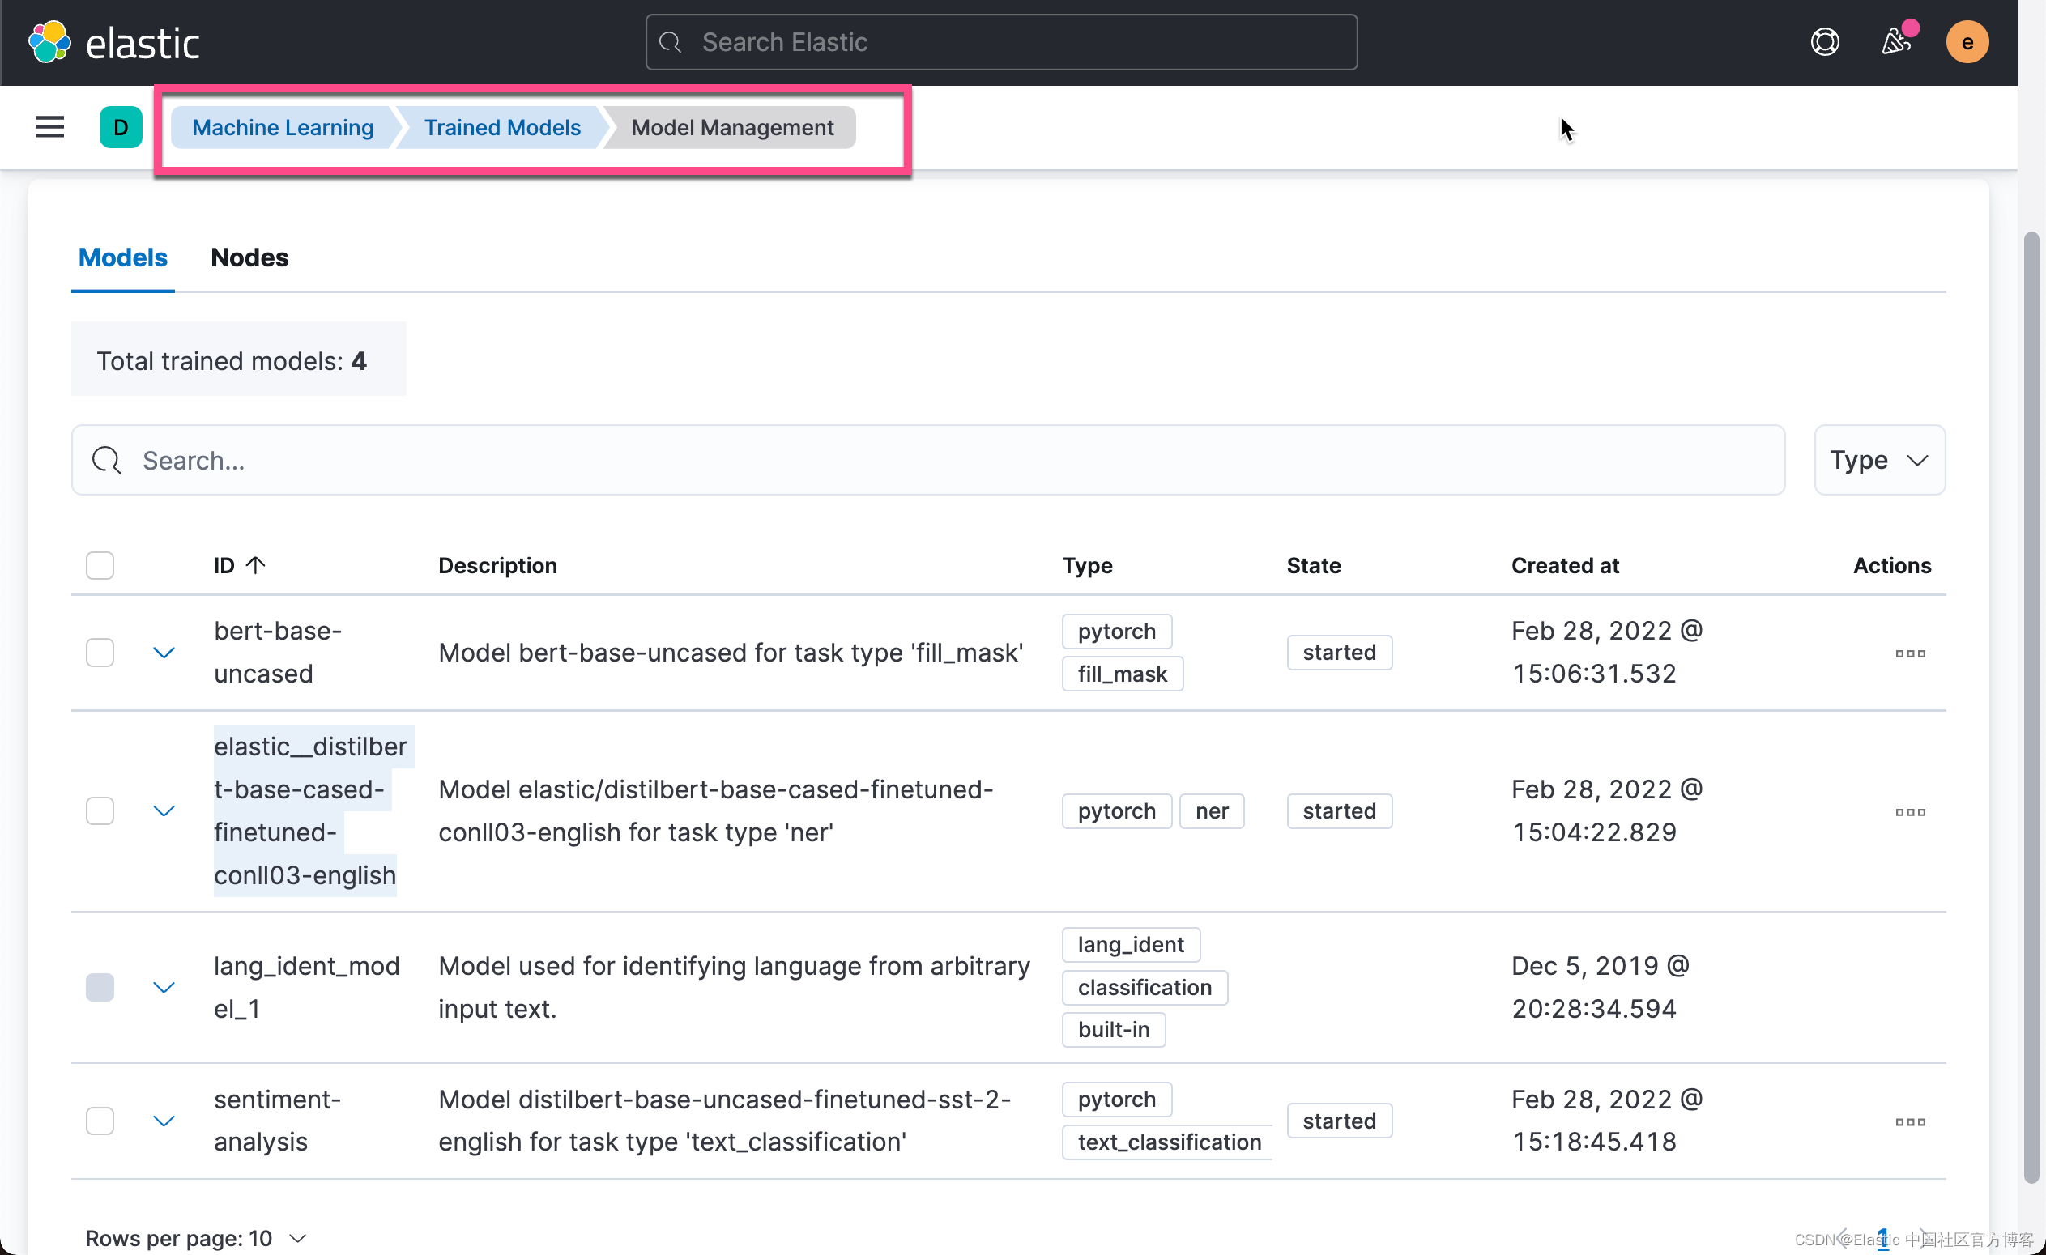Open the user profile avatar
Image resolution: width=2046 pixels, height=1255 pixels.
(1967, 41)
